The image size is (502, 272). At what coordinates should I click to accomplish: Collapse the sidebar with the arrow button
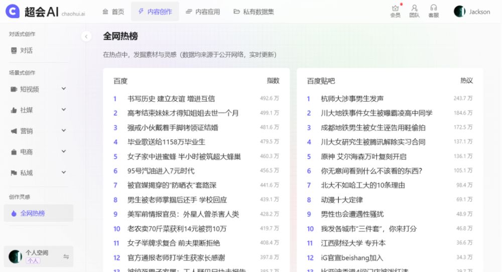pos(86,37)
